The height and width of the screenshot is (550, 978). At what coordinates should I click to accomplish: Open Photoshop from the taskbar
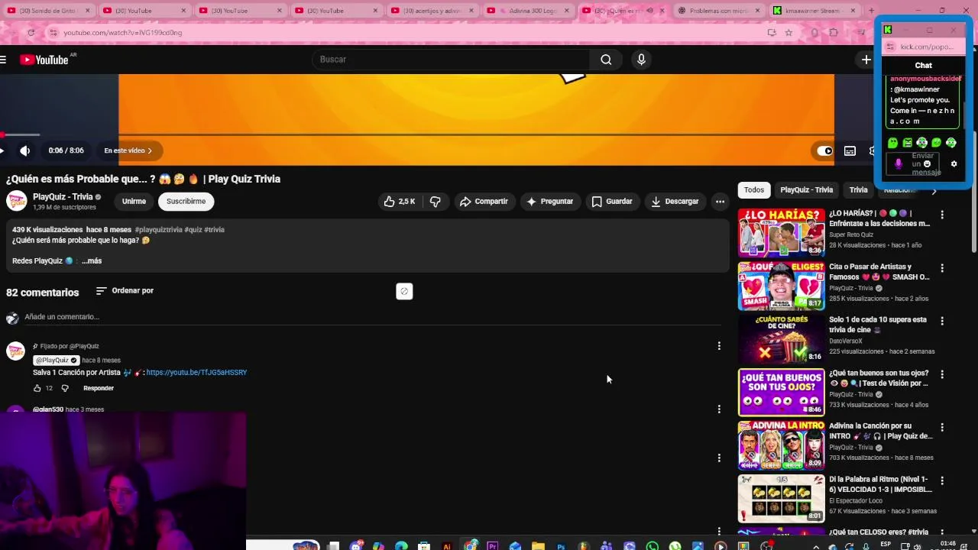pyautogui.click(x=561, y=545)
